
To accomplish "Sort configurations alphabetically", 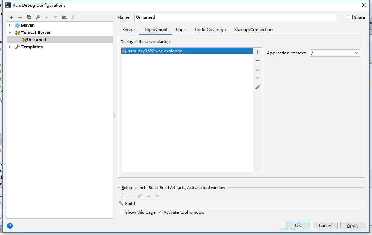I will (73, 17).
